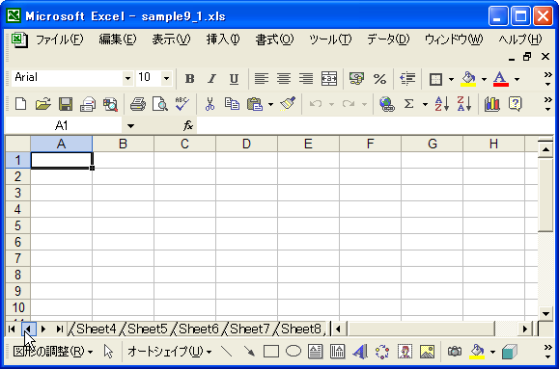This screenshot has height=369, width=559.
Task: Apply the yellow cell fill color
Action: (468, 79)
